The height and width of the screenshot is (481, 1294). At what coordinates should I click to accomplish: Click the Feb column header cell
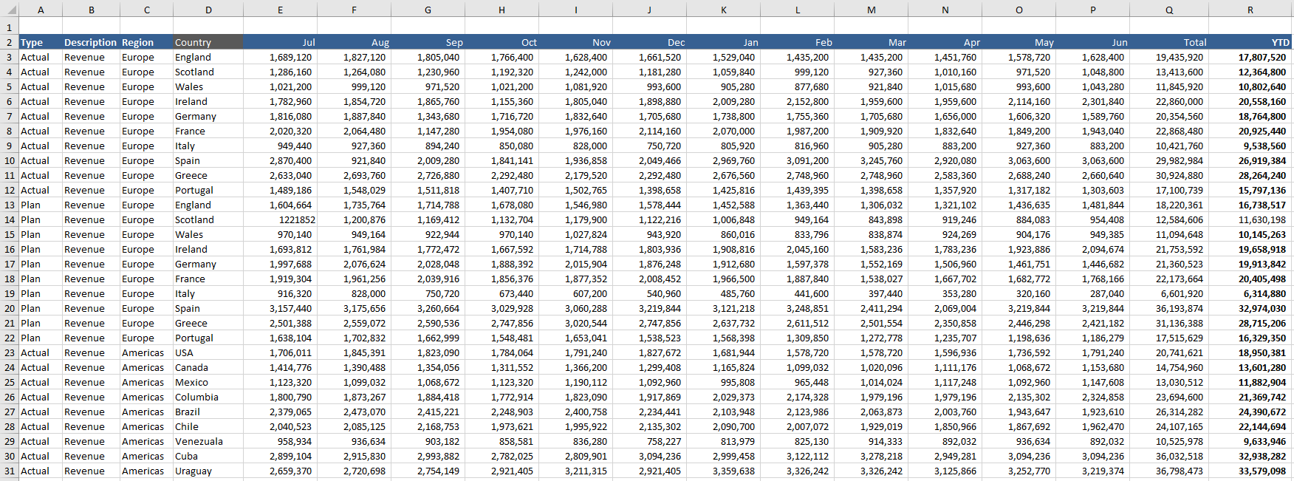click(x=797, y=42)
